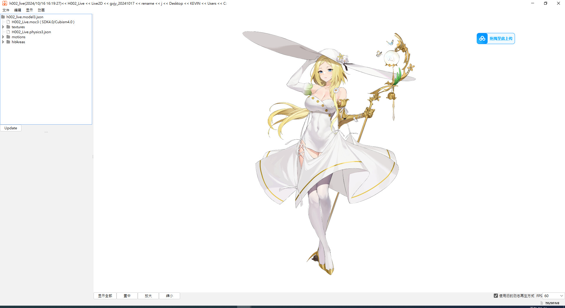The width and height of the screenshot is (565, 308).
Task: Click the 缩小 zoom out button
Action: click(169, 296)
